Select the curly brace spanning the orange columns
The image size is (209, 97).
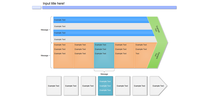51,56
